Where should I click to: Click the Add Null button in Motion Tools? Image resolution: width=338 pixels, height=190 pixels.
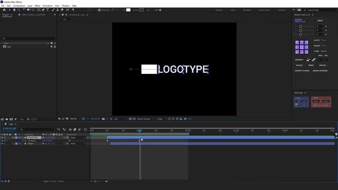pyautogui.click(x=323, y=65)
